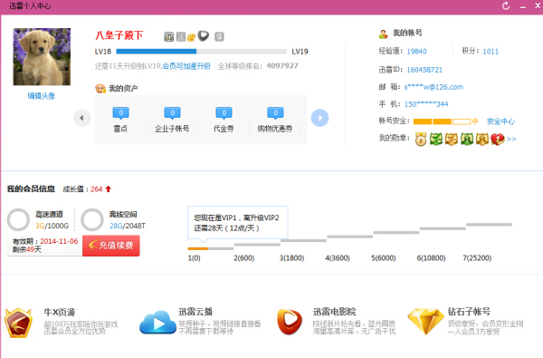Click the 牛X页游 red shield icon

click(x=18, y=323)
